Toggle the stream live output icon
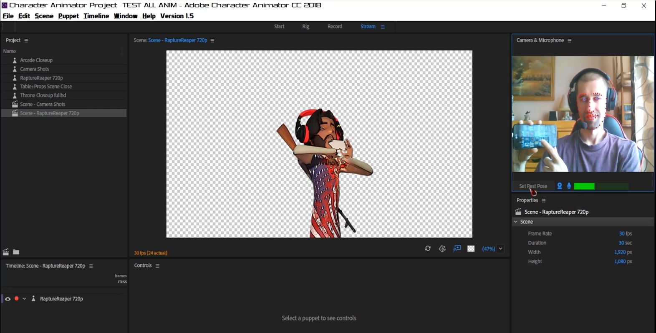 coord(457,249)
